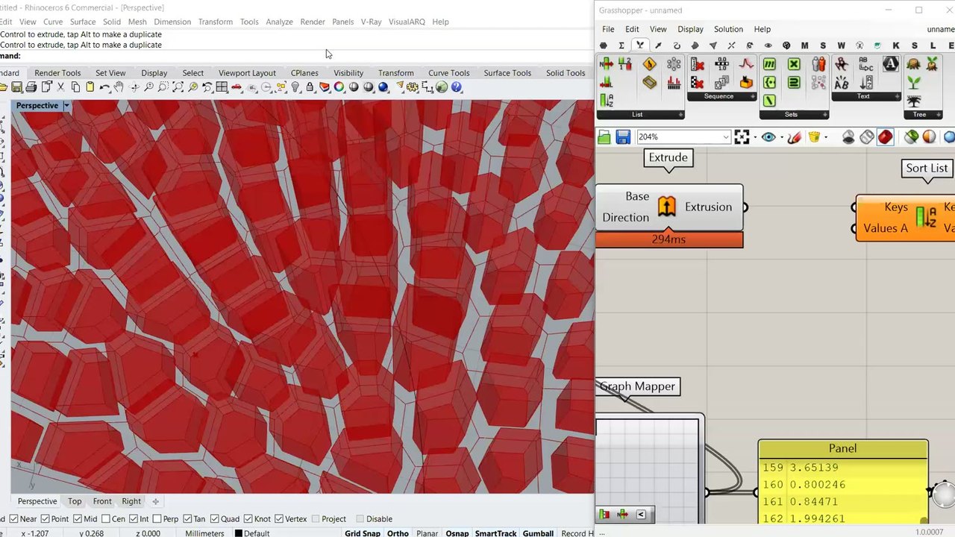Enable the Cen osnap checkbox

click(106, 519)
